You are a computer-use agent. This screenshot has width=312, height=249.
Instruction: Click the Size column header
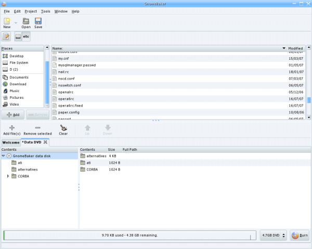coord(114,150)
